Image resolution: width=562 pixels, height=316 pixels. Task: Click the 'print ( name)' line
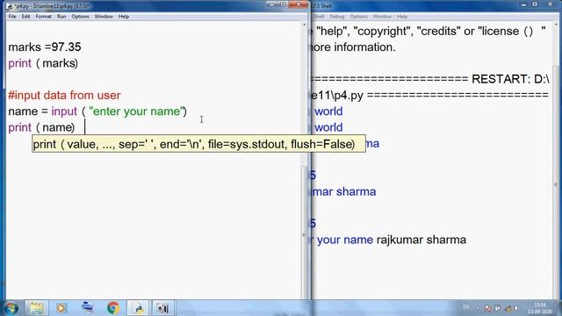point(41,127)
